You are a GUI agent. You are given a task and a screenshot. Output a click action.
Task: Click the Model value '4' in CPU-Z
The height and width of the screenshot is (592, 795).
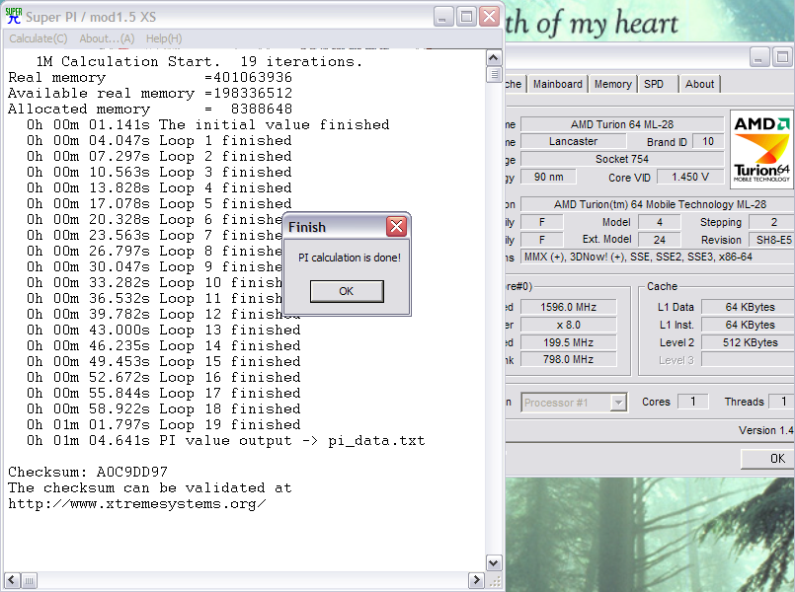pyautogui.click(x=659, y=222)
